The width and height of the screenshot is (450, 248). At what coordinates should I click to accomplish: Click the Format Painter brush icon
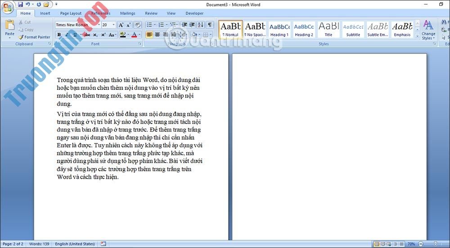(x=21, y=37)
